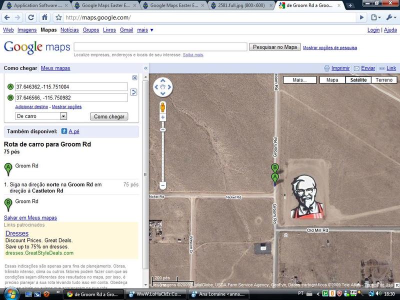The width and height of the screenshot is (400, 300).
Task: Switch to Application Software tab
Action: point(37,5)
